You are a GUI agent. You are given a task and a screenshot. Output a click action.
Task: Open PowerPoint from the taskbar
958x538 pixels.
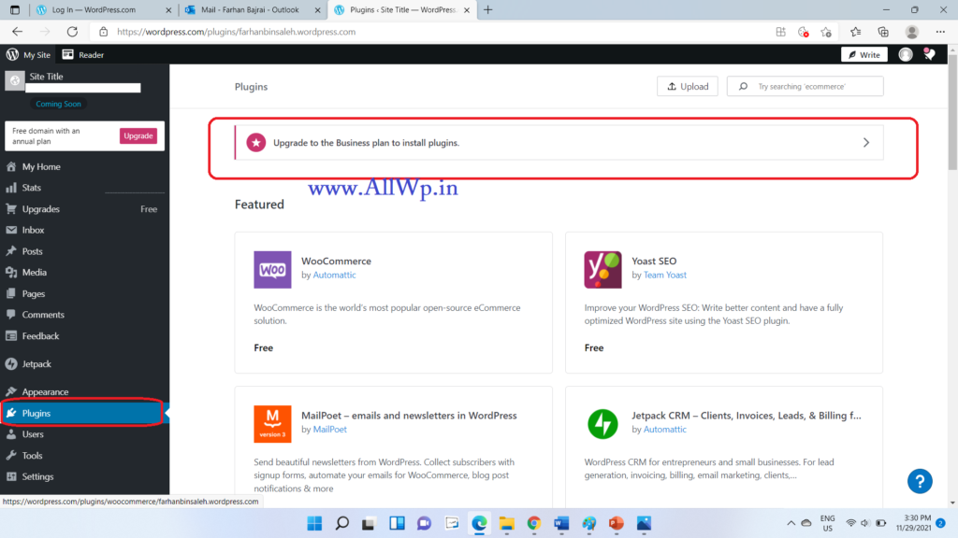point(616,523)
